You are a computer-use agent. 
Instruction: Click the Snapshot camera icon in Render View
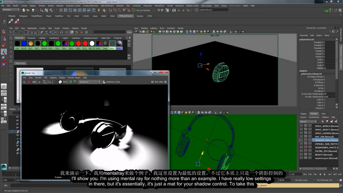tap(34, 82)
